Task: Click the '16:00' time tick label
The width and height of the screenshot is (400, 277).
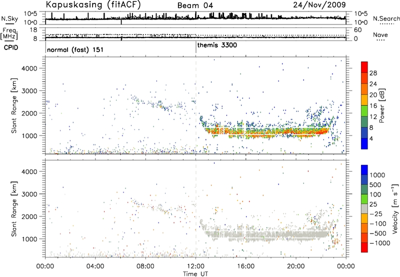Action: tap(245, 266)
